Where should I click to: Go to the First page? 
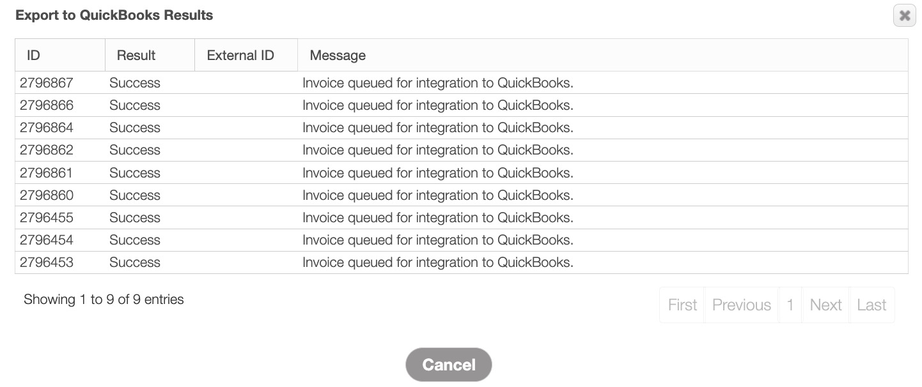682,305
